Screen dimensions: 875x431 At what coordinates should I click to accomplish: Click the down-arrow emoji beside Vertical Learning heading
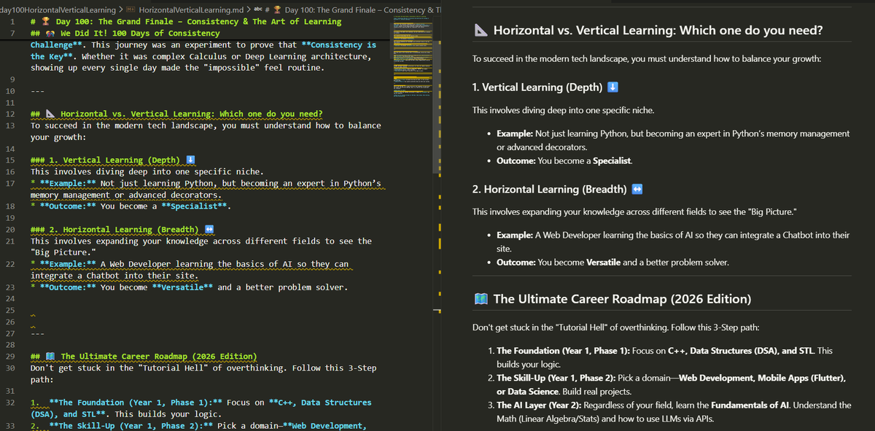point(613,88)
